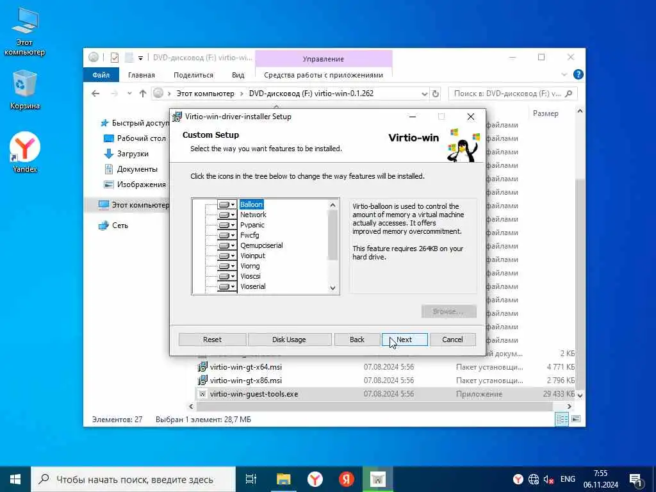
Task: Select the Qemupciserial feature label
Action: click(x=261, y=245)
